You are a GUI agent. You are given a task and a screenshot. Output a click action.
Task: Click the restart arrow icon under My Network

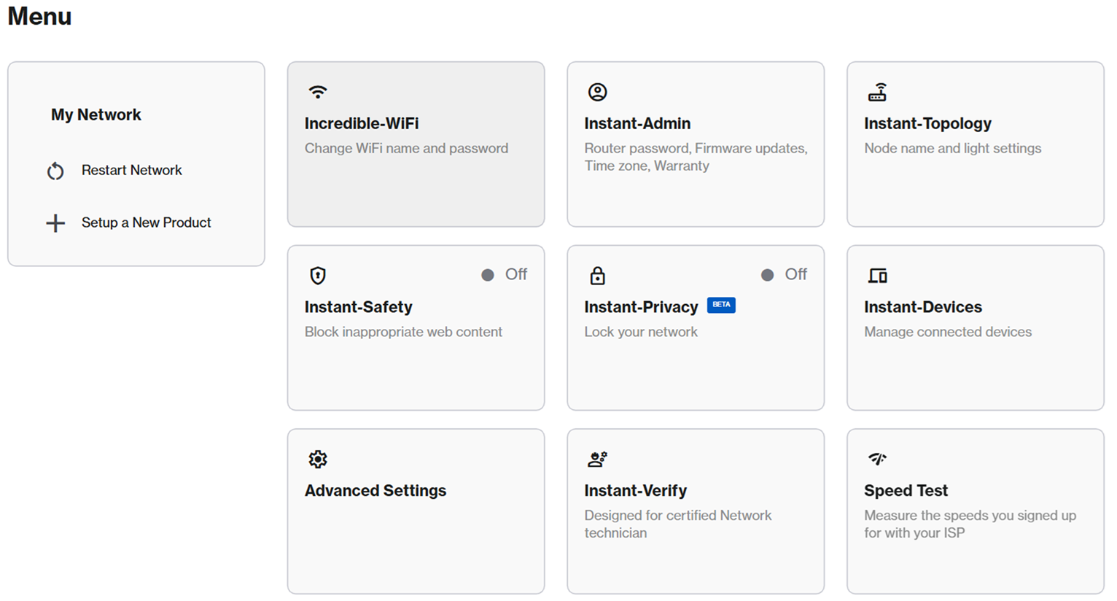[55, 170]
